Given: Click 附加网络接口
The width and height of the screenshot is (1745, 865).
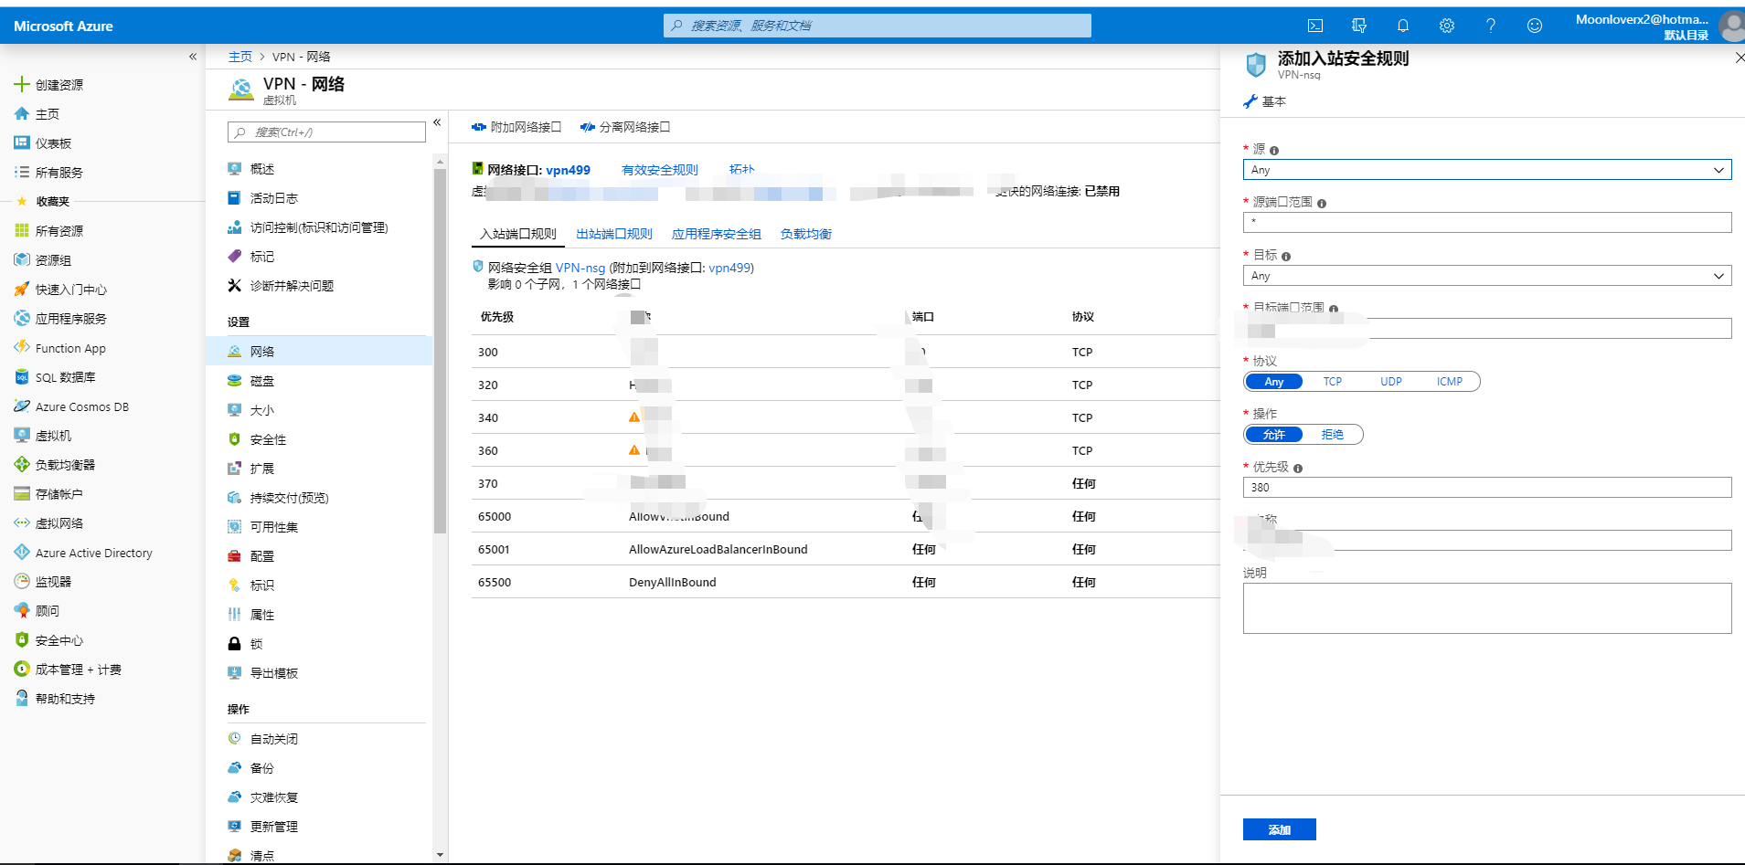Looking at the screenshot, I should pos(516,127).
